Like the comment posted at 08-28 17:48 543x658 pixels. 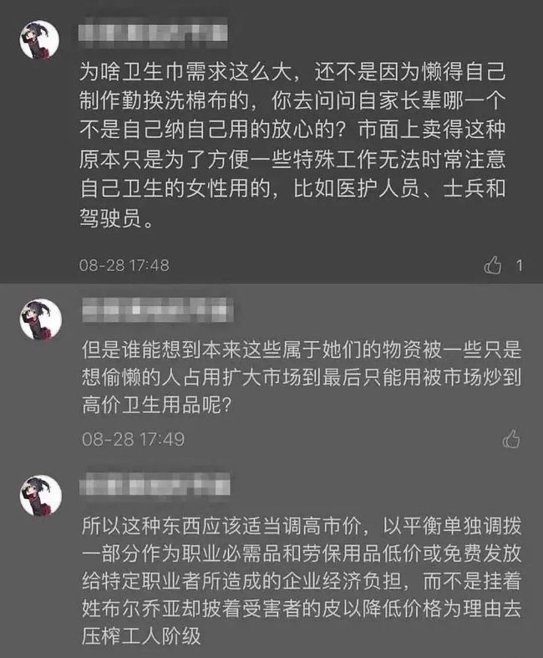coord(493,265)
